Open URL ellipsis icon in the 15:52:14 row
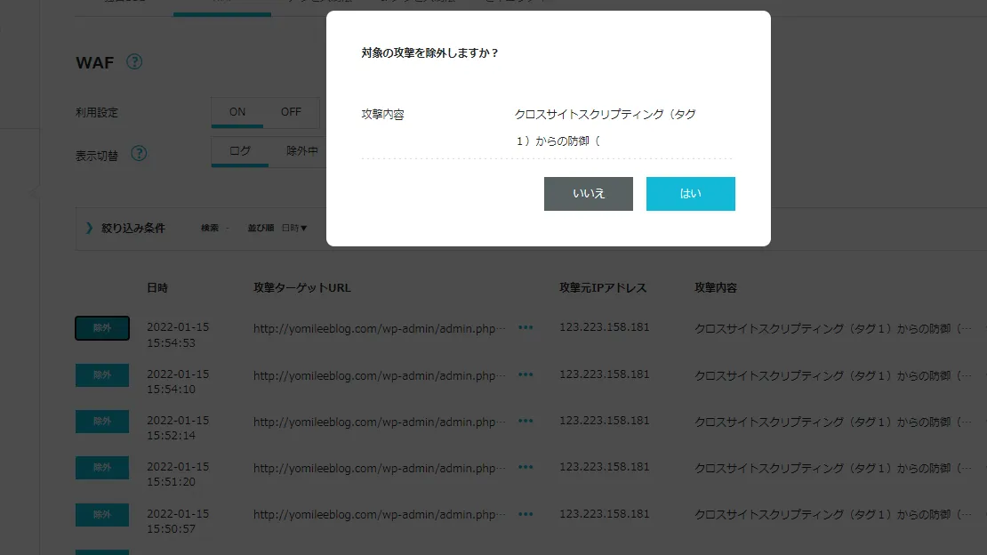Image resolution: width=987 pixels, height=555 pixels. 526,421
